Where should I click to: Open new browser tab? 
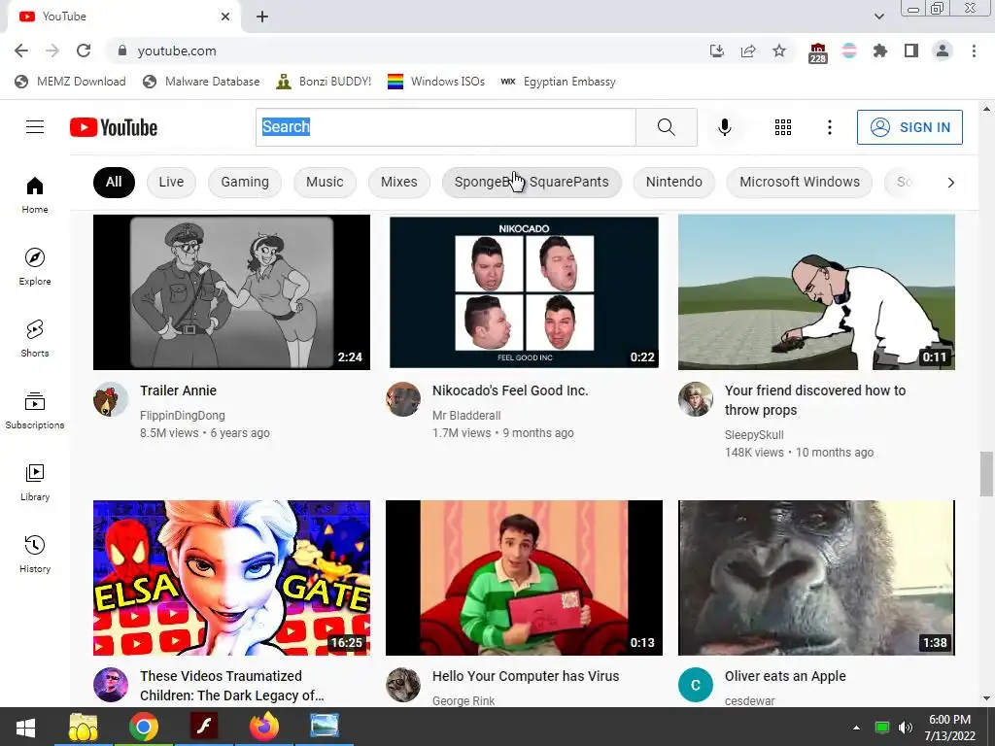[x=262, y=17]
